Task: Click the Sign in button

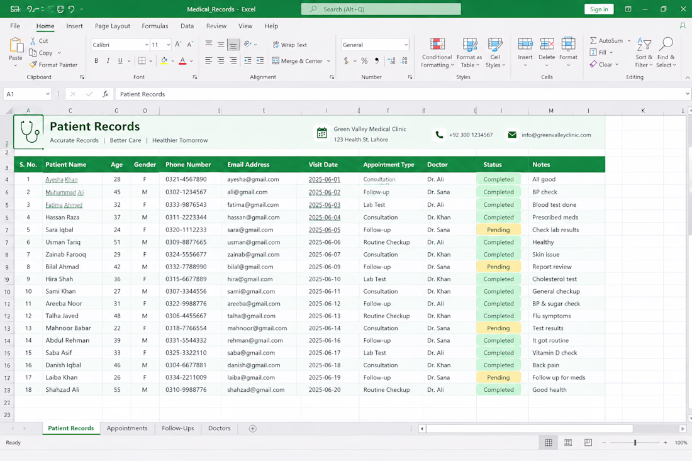Action: tap(599, 9)
